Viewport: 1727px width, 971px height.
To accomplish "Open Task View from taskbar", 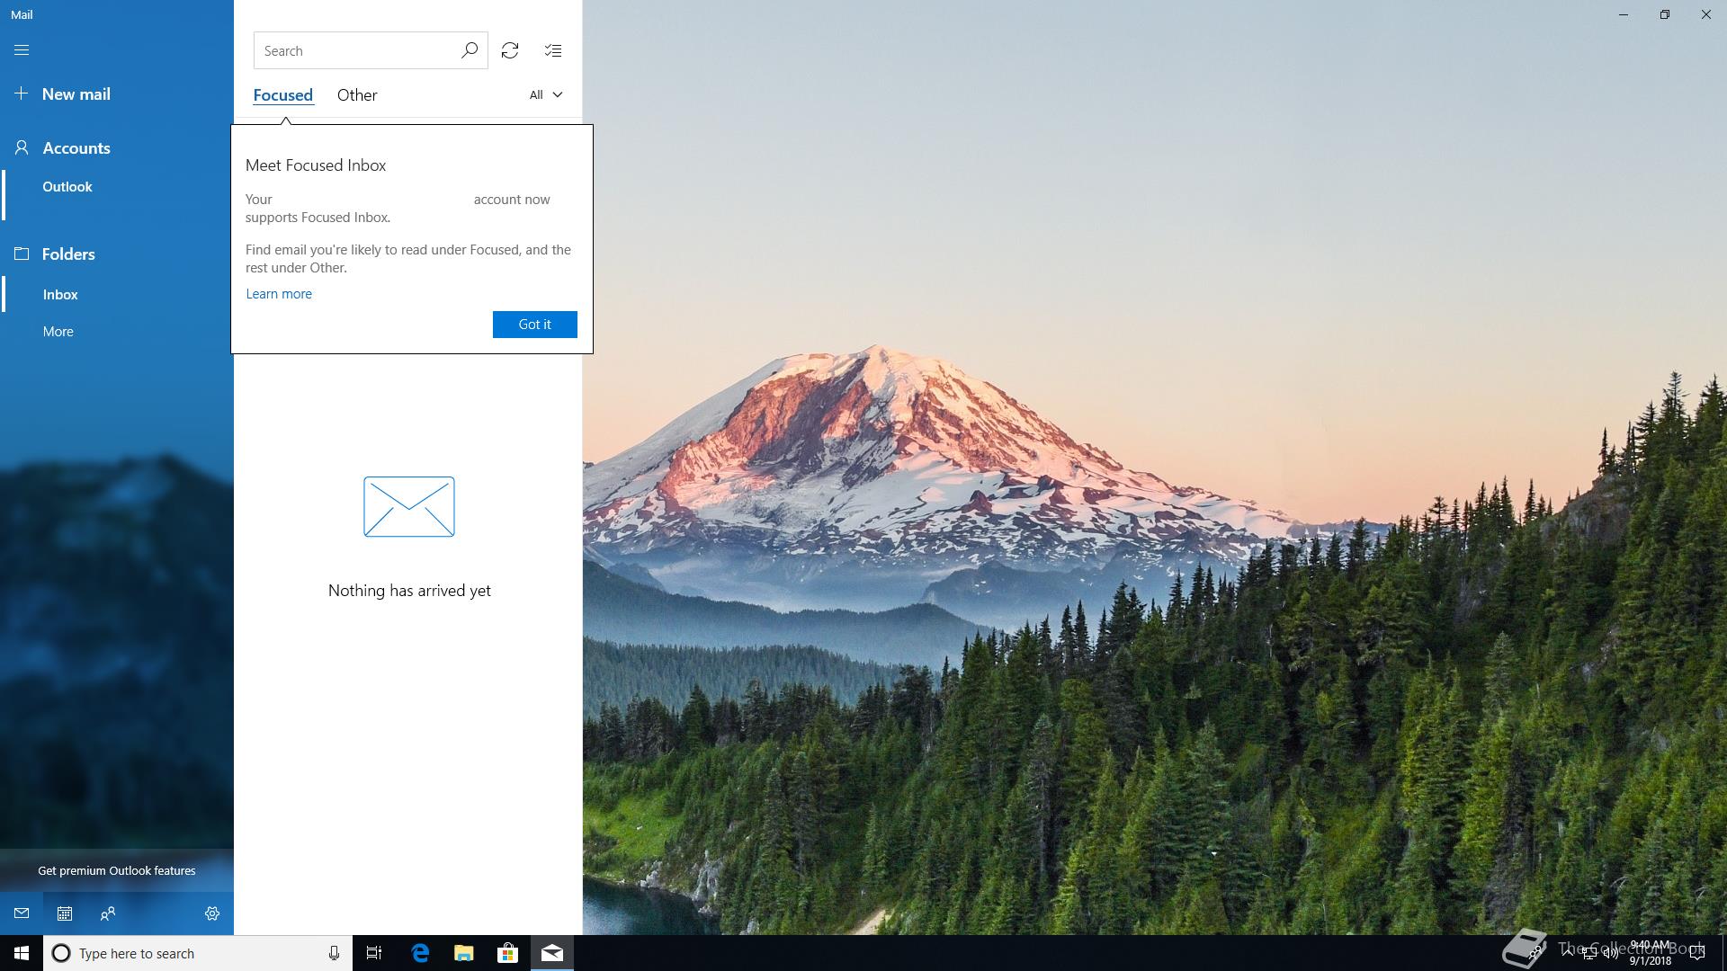I will 374,953.
